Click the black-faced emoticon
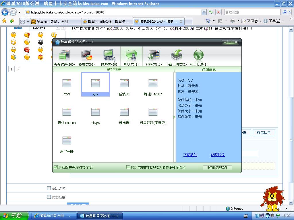The height and width of the screenshot is (220, 294). 40,42
